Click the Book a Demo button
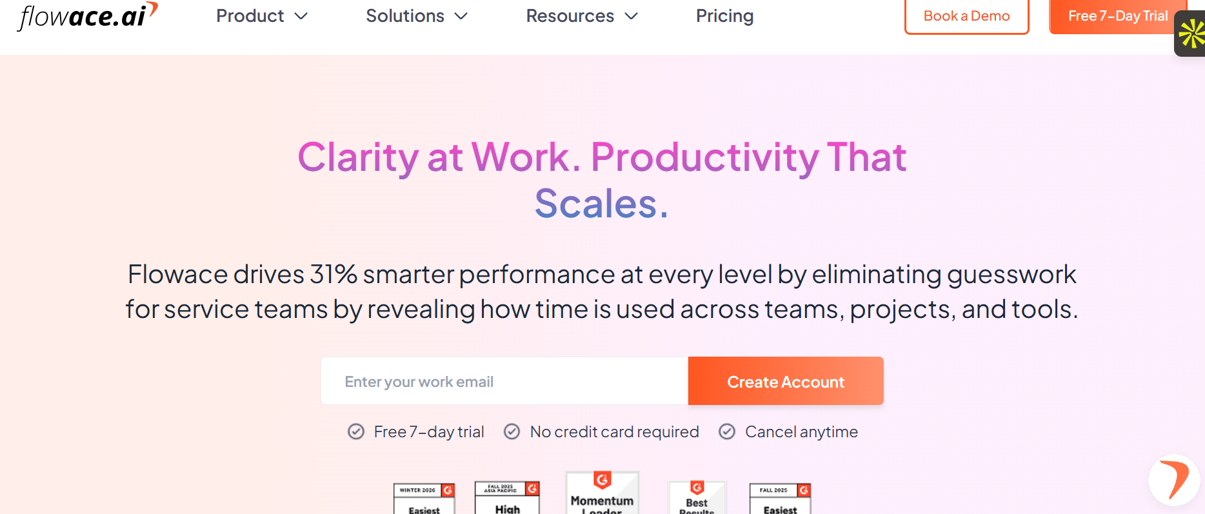 point(966,16)
